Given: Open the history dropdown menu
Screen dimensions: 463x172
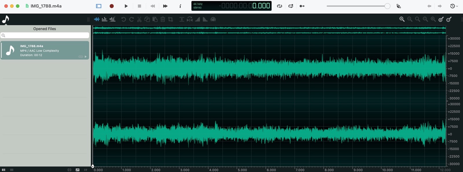Looking at the screenshot, I should pos(454,6).
